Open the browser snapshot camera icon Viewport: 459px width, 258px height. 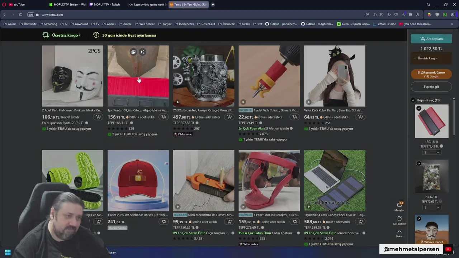[x=374, y=15]
